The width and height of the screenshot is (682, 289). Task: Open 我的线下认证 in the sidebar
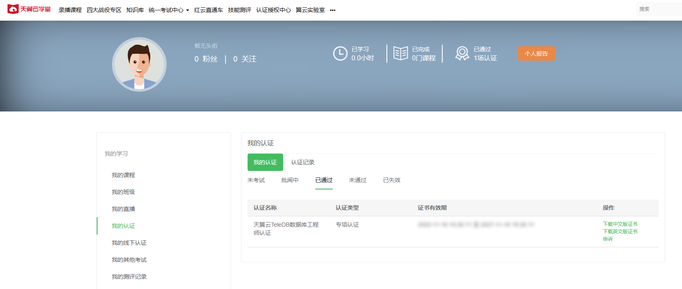point(129,243)
